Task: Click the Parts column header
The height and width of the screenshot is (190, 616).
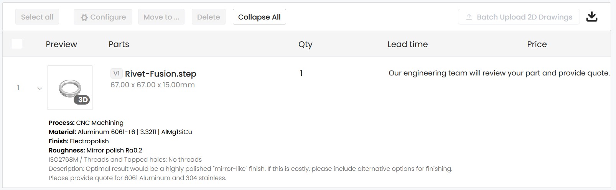Action: click(x=119, y=44)
